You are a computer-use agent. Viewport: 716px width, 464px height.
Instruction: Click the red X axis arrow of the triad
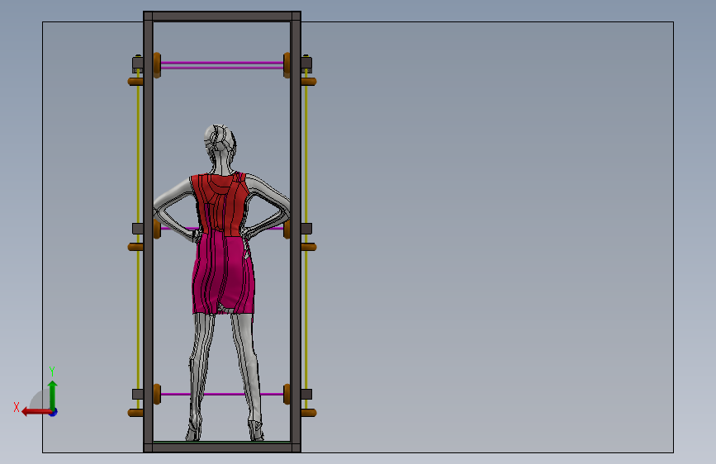click(36, 412)
